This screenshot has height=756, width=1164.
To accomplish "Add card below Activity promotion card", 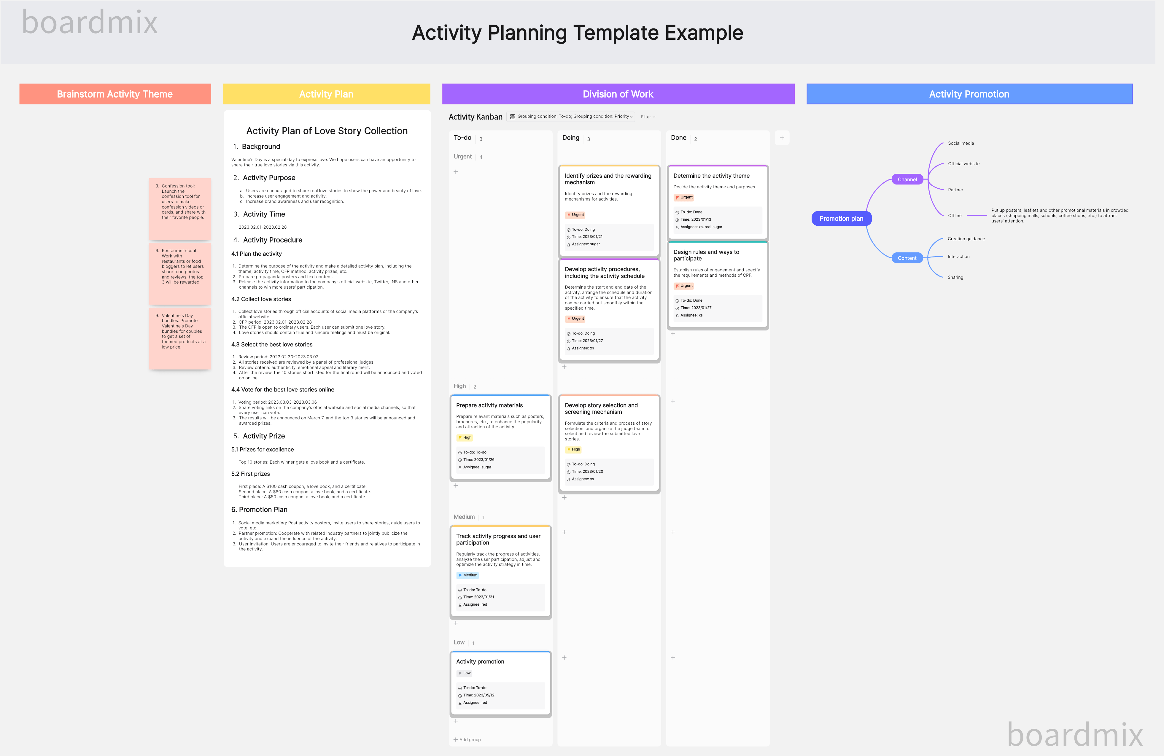I will pos(455,721).
